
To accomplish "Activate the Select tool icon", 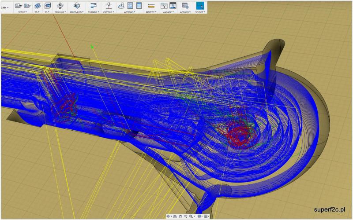I will 200,6.
